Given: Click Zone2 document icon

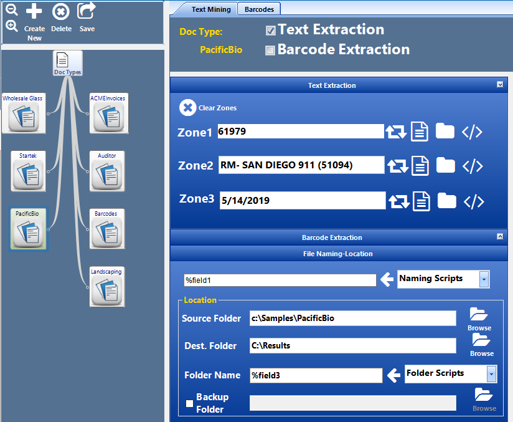Looking at the screenshot, I should tap(420, 166).
